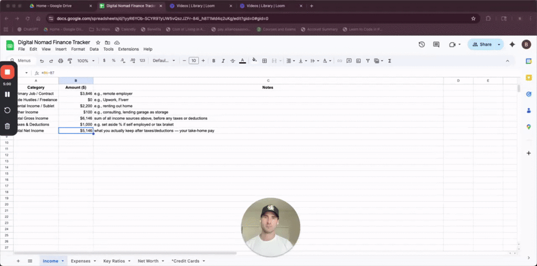The width and height of the screenshot is (537, 266).
Task: Open the File menu
Action: [21, 49]
